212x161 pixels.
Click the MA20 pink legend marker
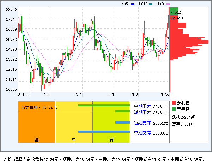pyautogui.click(x=168, y=4)
